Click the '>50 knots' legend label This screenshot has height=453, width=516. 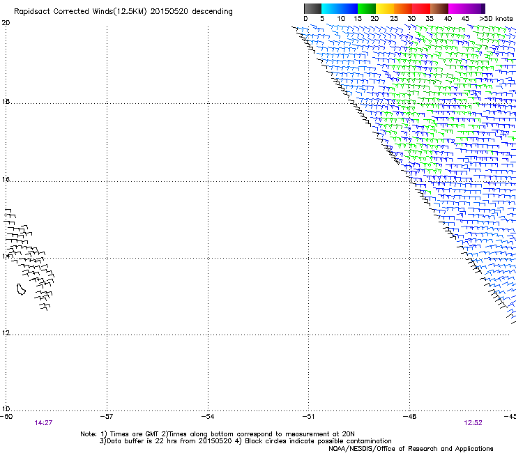pyautogui.click(x=496, y=19)
